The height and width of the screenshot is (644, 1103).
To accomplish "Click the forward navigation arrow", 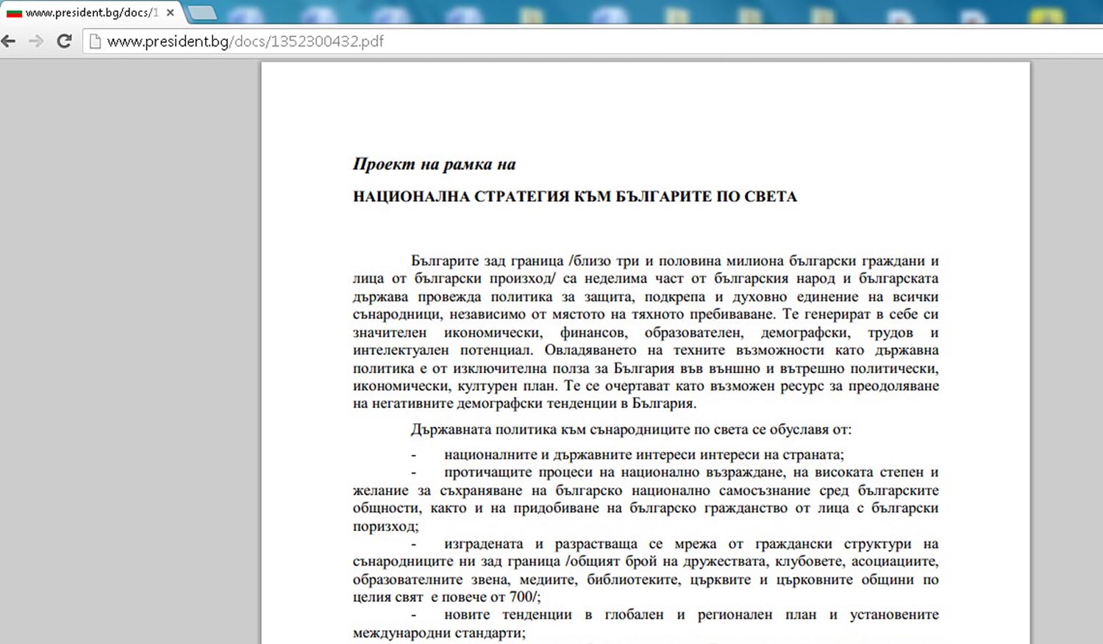I will (x=36, y=41).
